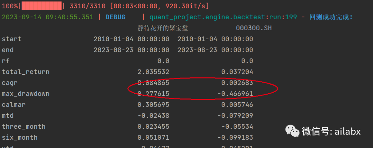Image resolution: width=373 pixels, height=148 pixels.
Task: Select calmar value '0.005746'
Action: (237, 105)
